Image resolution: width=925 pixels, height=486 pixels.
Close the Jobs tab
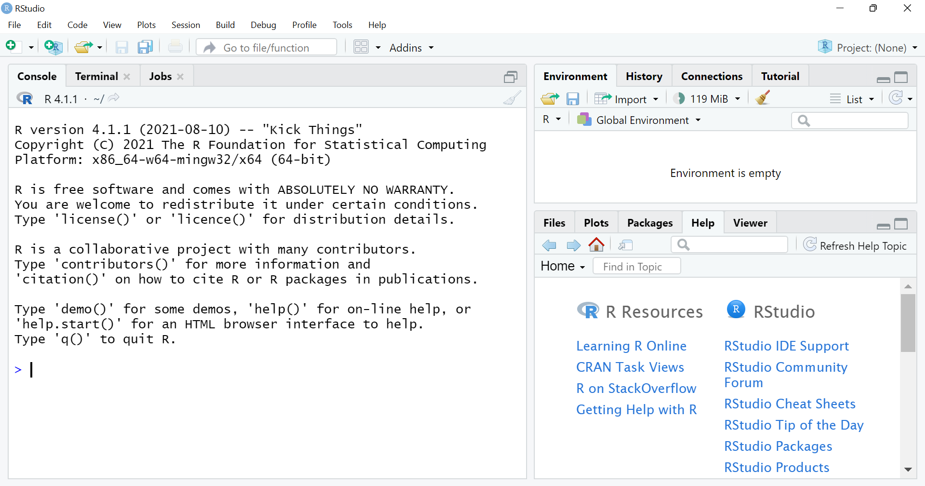click(180, 77)
